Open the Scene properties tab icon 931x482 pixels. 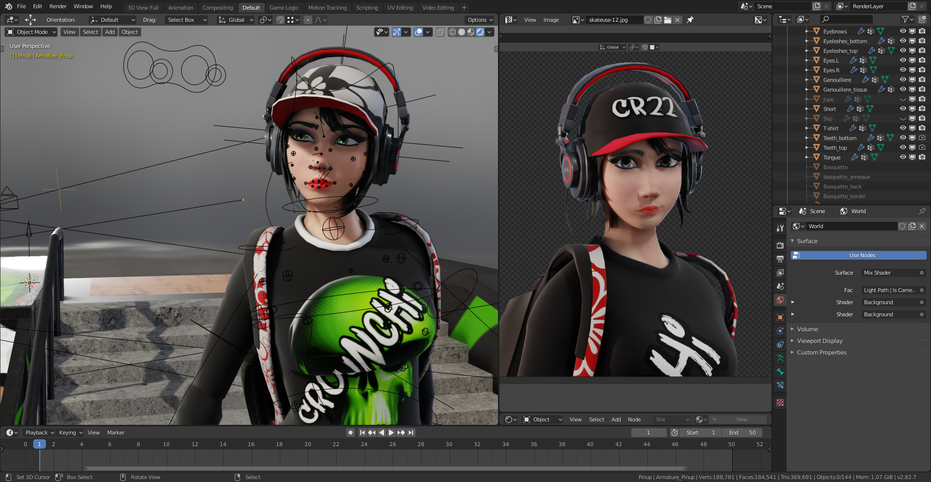(x=780, y=286)
